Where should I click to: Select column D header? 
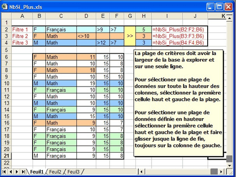pos(86,16)
